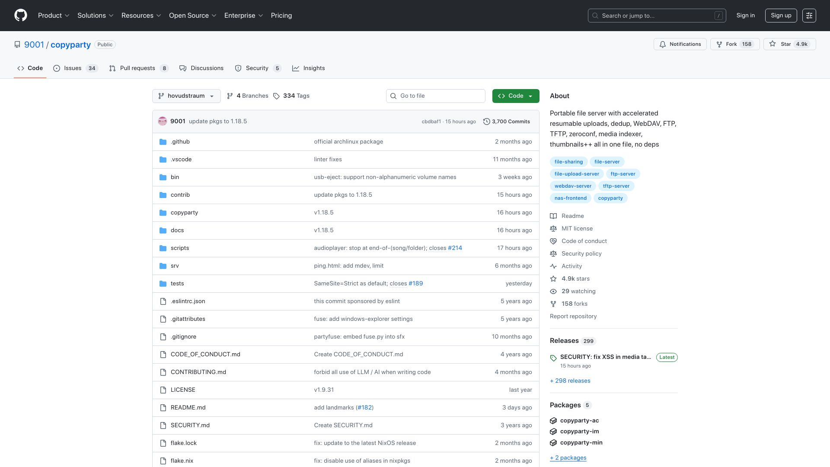Click the Go to file search field
Viewport: 830px width, 467px height.
tap(436, 96)
